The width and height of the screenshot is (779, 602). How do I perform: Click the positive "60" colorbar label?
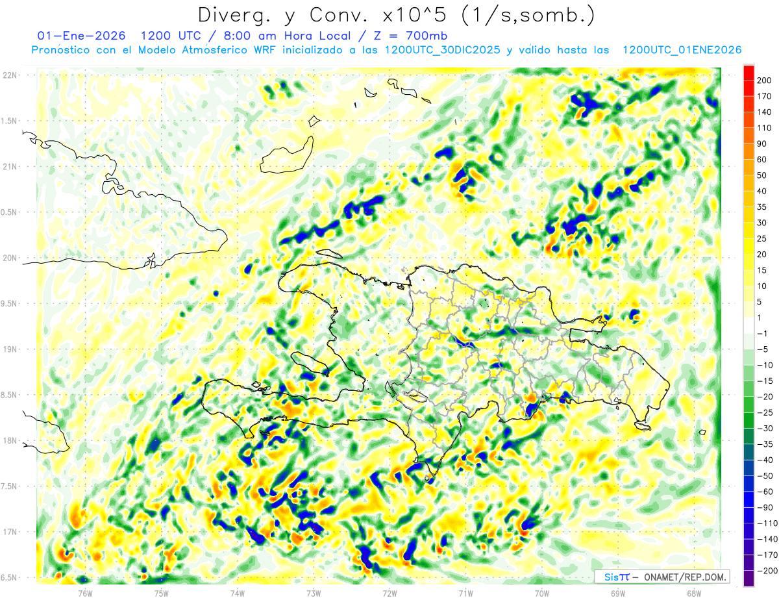(x=763, y=159)
